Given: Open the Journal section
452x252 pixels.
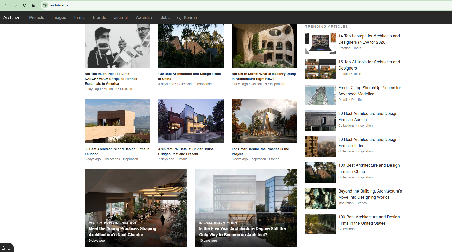Looking at the screenshot, I should click(x=121, y=18).
